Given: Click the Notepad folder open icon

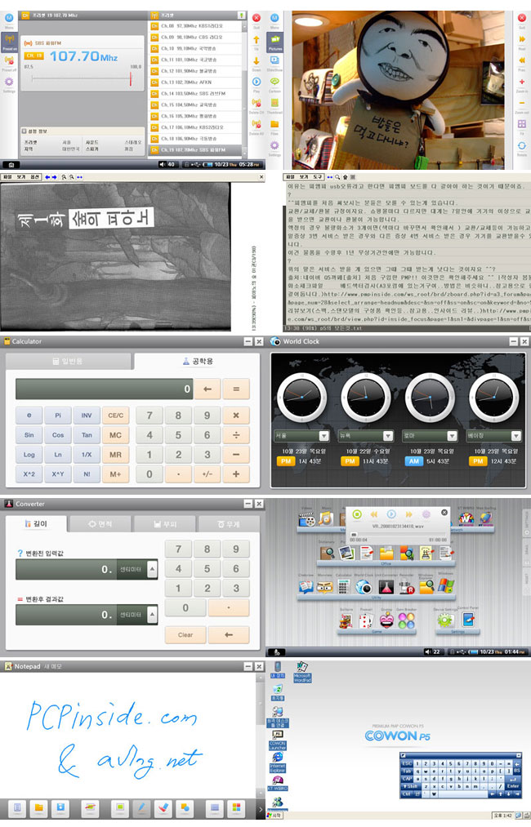Looking at the screenshot, I should (x=38, y=807).
